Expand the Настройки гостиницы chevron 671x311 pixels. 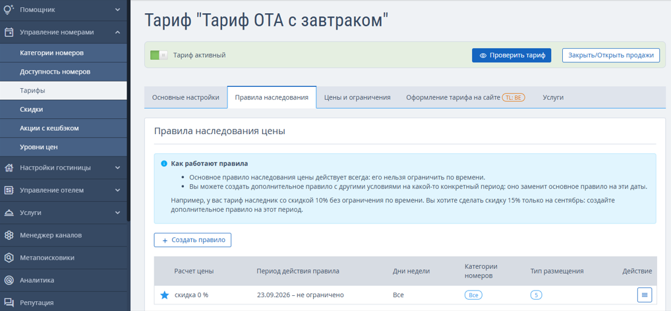click(118, 168)
